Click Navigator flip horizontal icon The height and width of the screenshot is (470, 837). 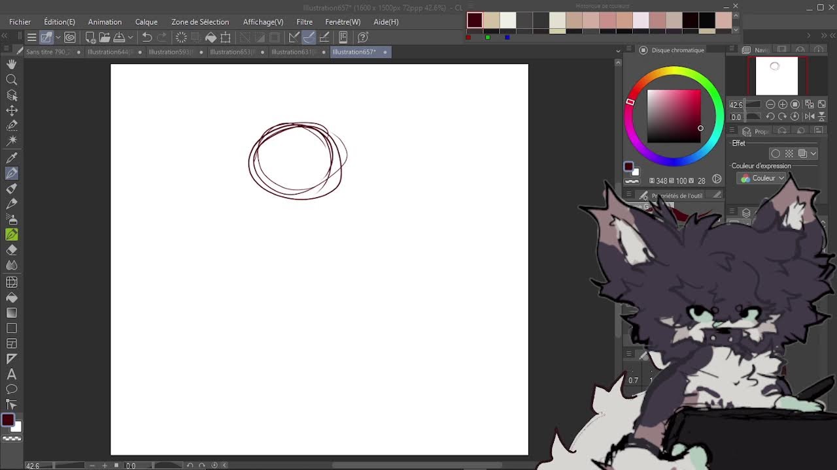click(810, 116)
